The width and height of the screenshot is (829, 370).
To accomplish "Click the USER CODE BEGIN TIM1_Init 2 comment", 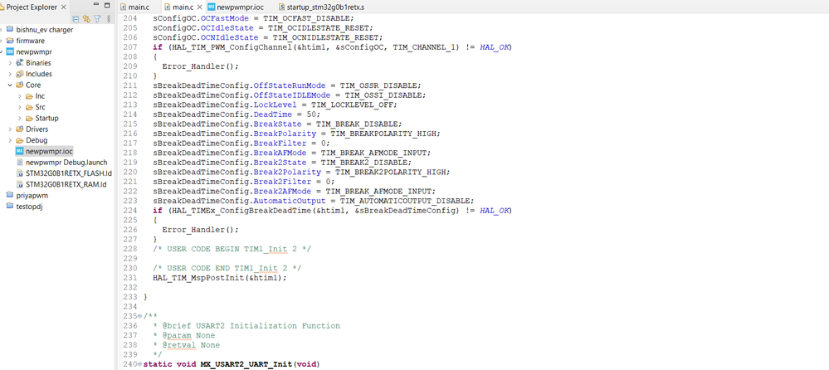I will coord(232,248).
